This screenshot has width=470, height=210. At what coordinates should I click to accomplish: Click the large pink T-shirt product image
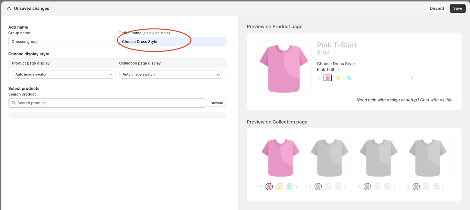click(284, 68)
